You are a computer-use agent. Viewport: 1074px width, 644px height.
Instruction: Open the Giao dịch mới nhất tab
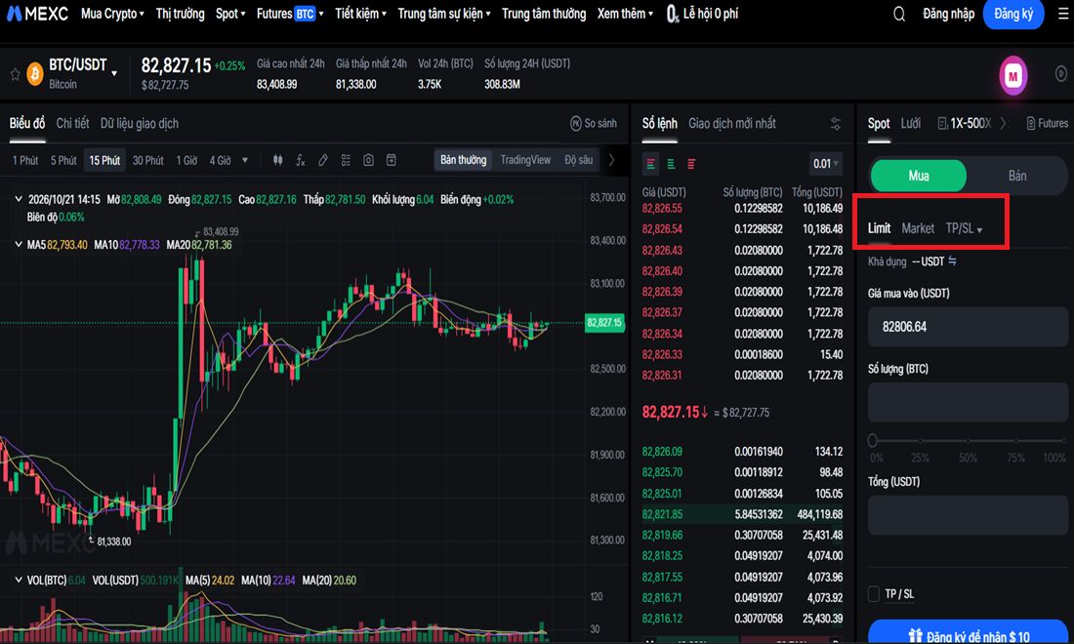pyautogui.click(x=732, y=123)
